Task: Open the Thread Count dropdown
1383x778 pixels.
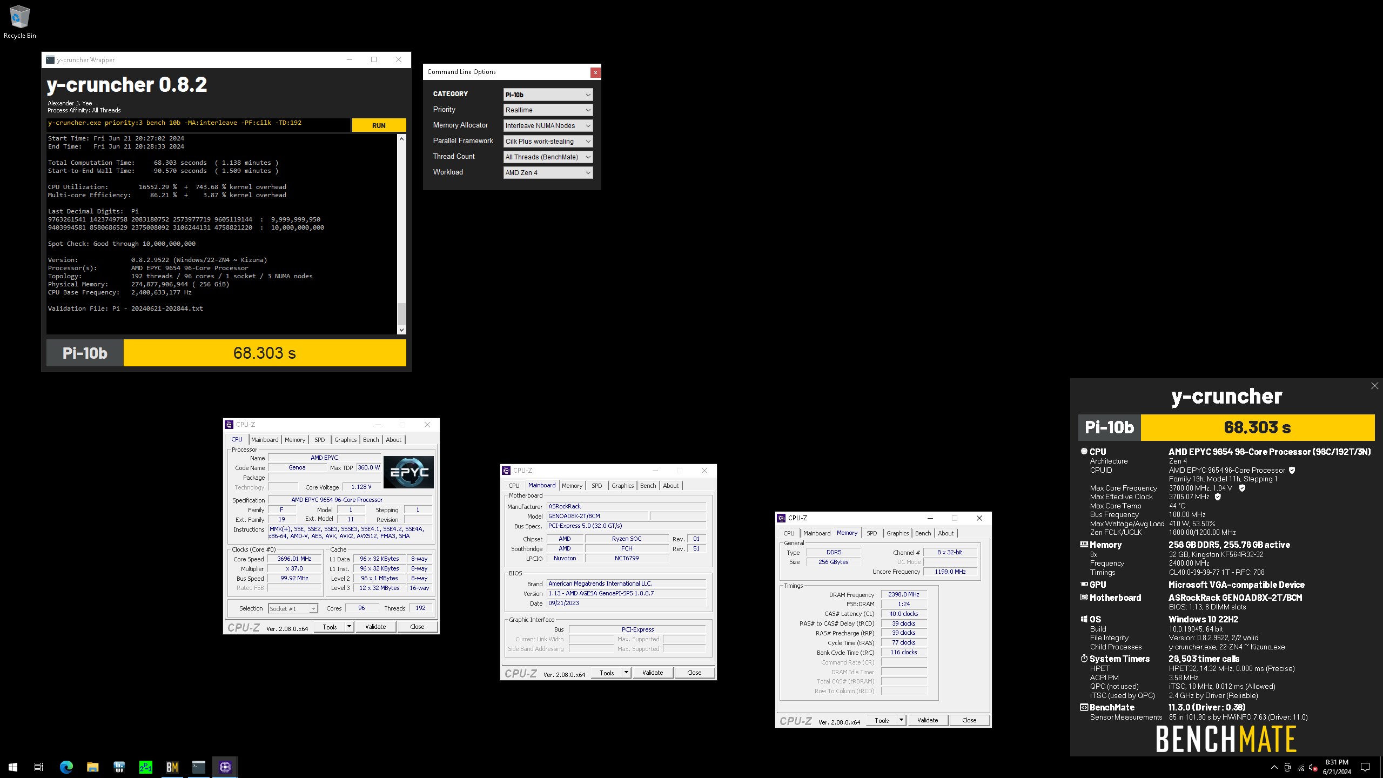Action: (548, 157)
